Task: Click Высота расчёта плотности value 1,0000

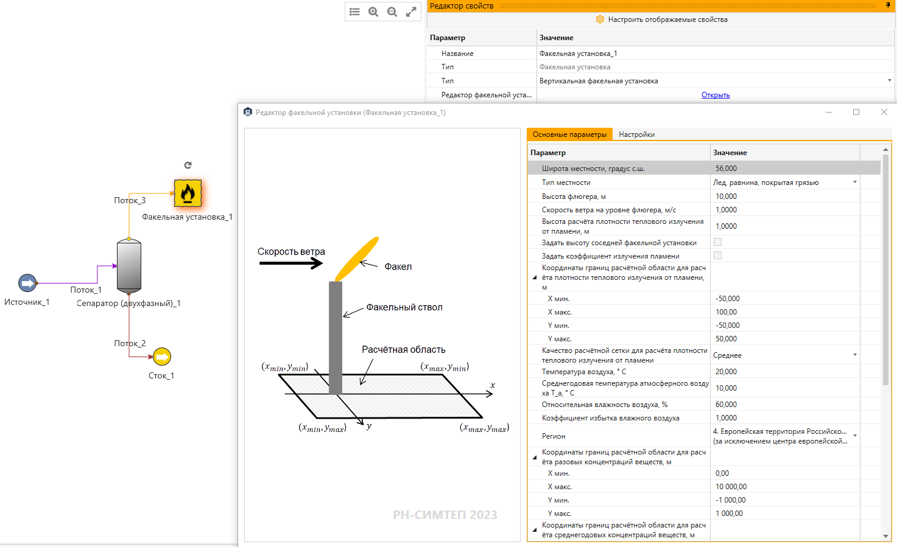Action: 785,226
